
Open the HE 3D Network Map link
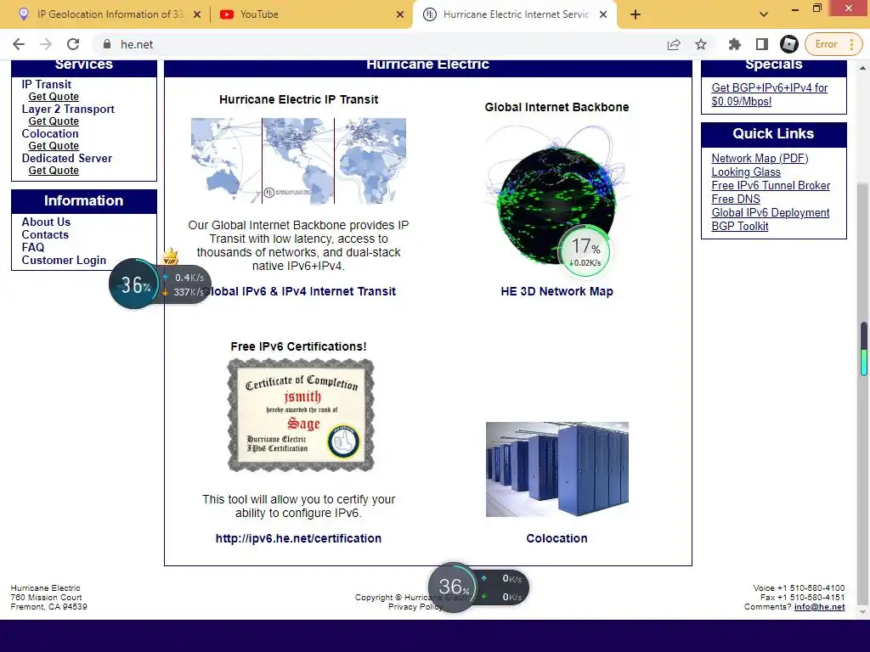pyautogui.click(x=556, y=292)
